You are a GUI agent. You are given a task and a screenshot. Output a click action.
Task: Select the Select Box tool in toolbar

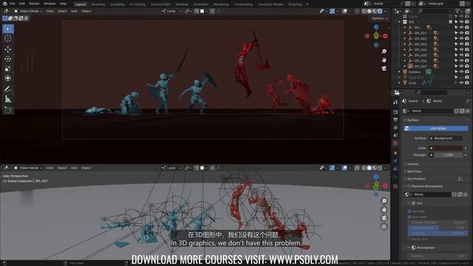pyautogui.click(x=8, y=29)
